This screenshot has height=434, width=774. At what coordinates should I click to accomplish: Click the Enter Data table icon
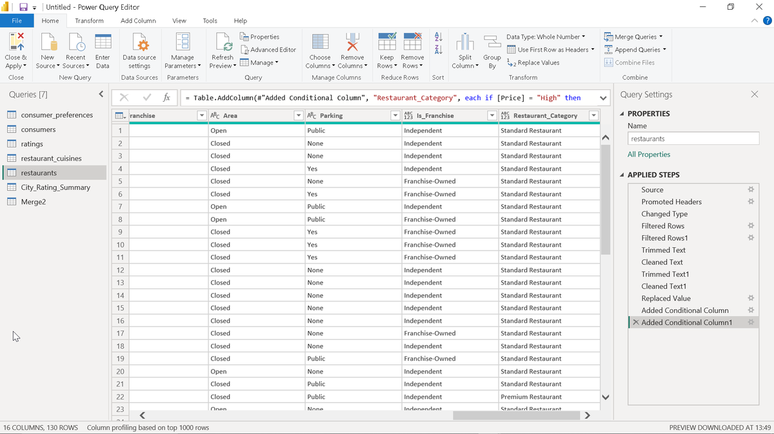(x=103, y=42)
